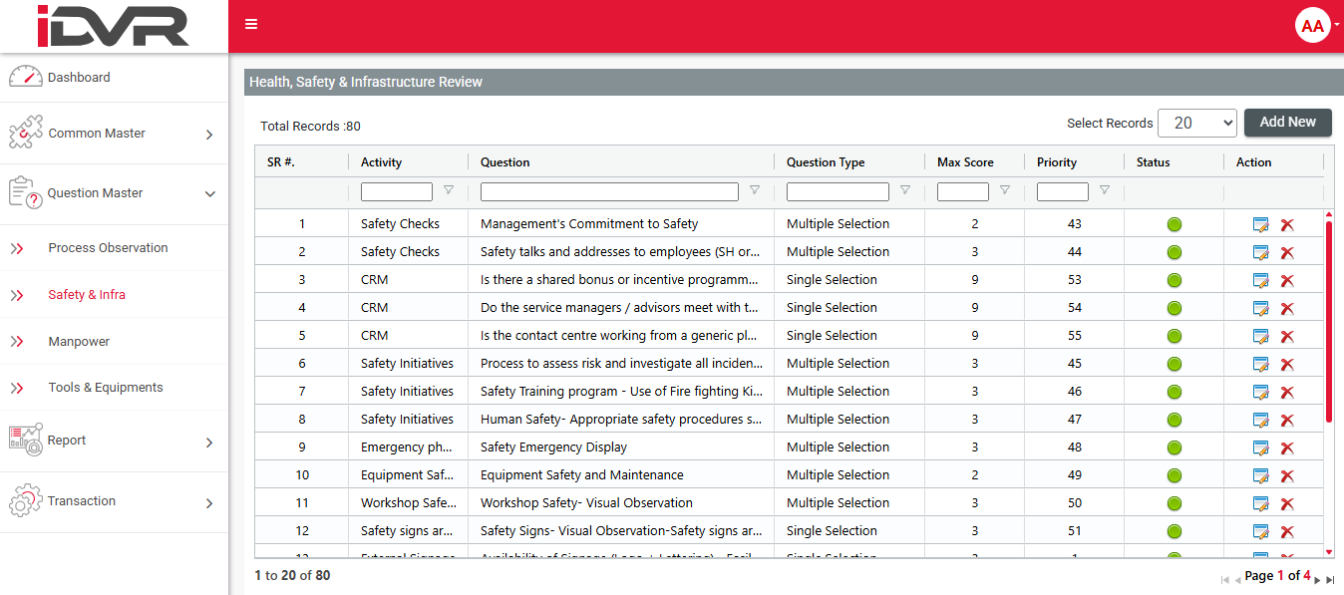Click the Transaction gear icon
The height and width of the screenshot is (595, 1344).
click(x=25, y=501)
